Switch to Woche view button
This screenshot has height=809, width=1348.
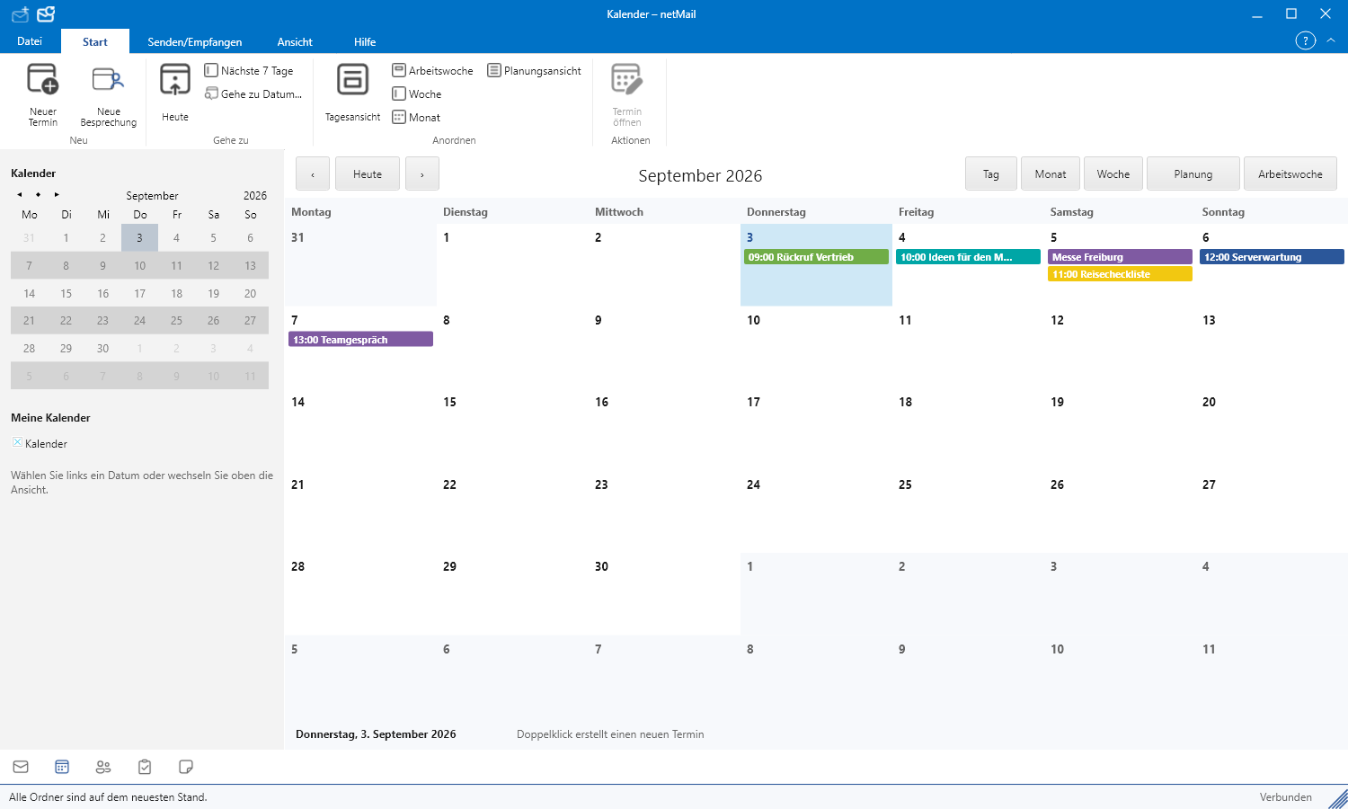[1113, 173]
